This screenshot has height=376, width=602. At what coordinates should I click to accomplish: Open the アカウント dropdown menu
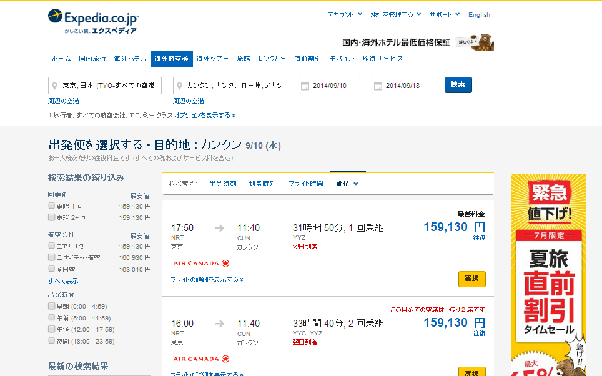[345, 14]
